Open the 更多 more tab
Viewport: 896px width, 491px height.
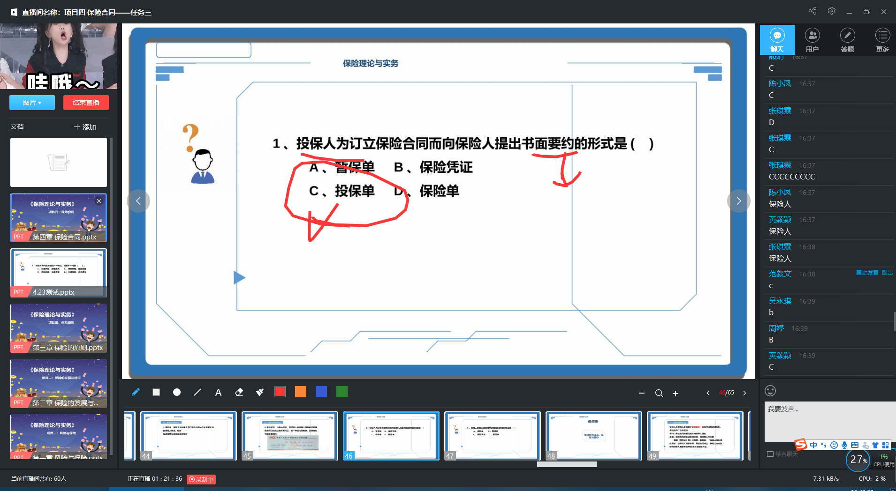(x=882, y=40)
